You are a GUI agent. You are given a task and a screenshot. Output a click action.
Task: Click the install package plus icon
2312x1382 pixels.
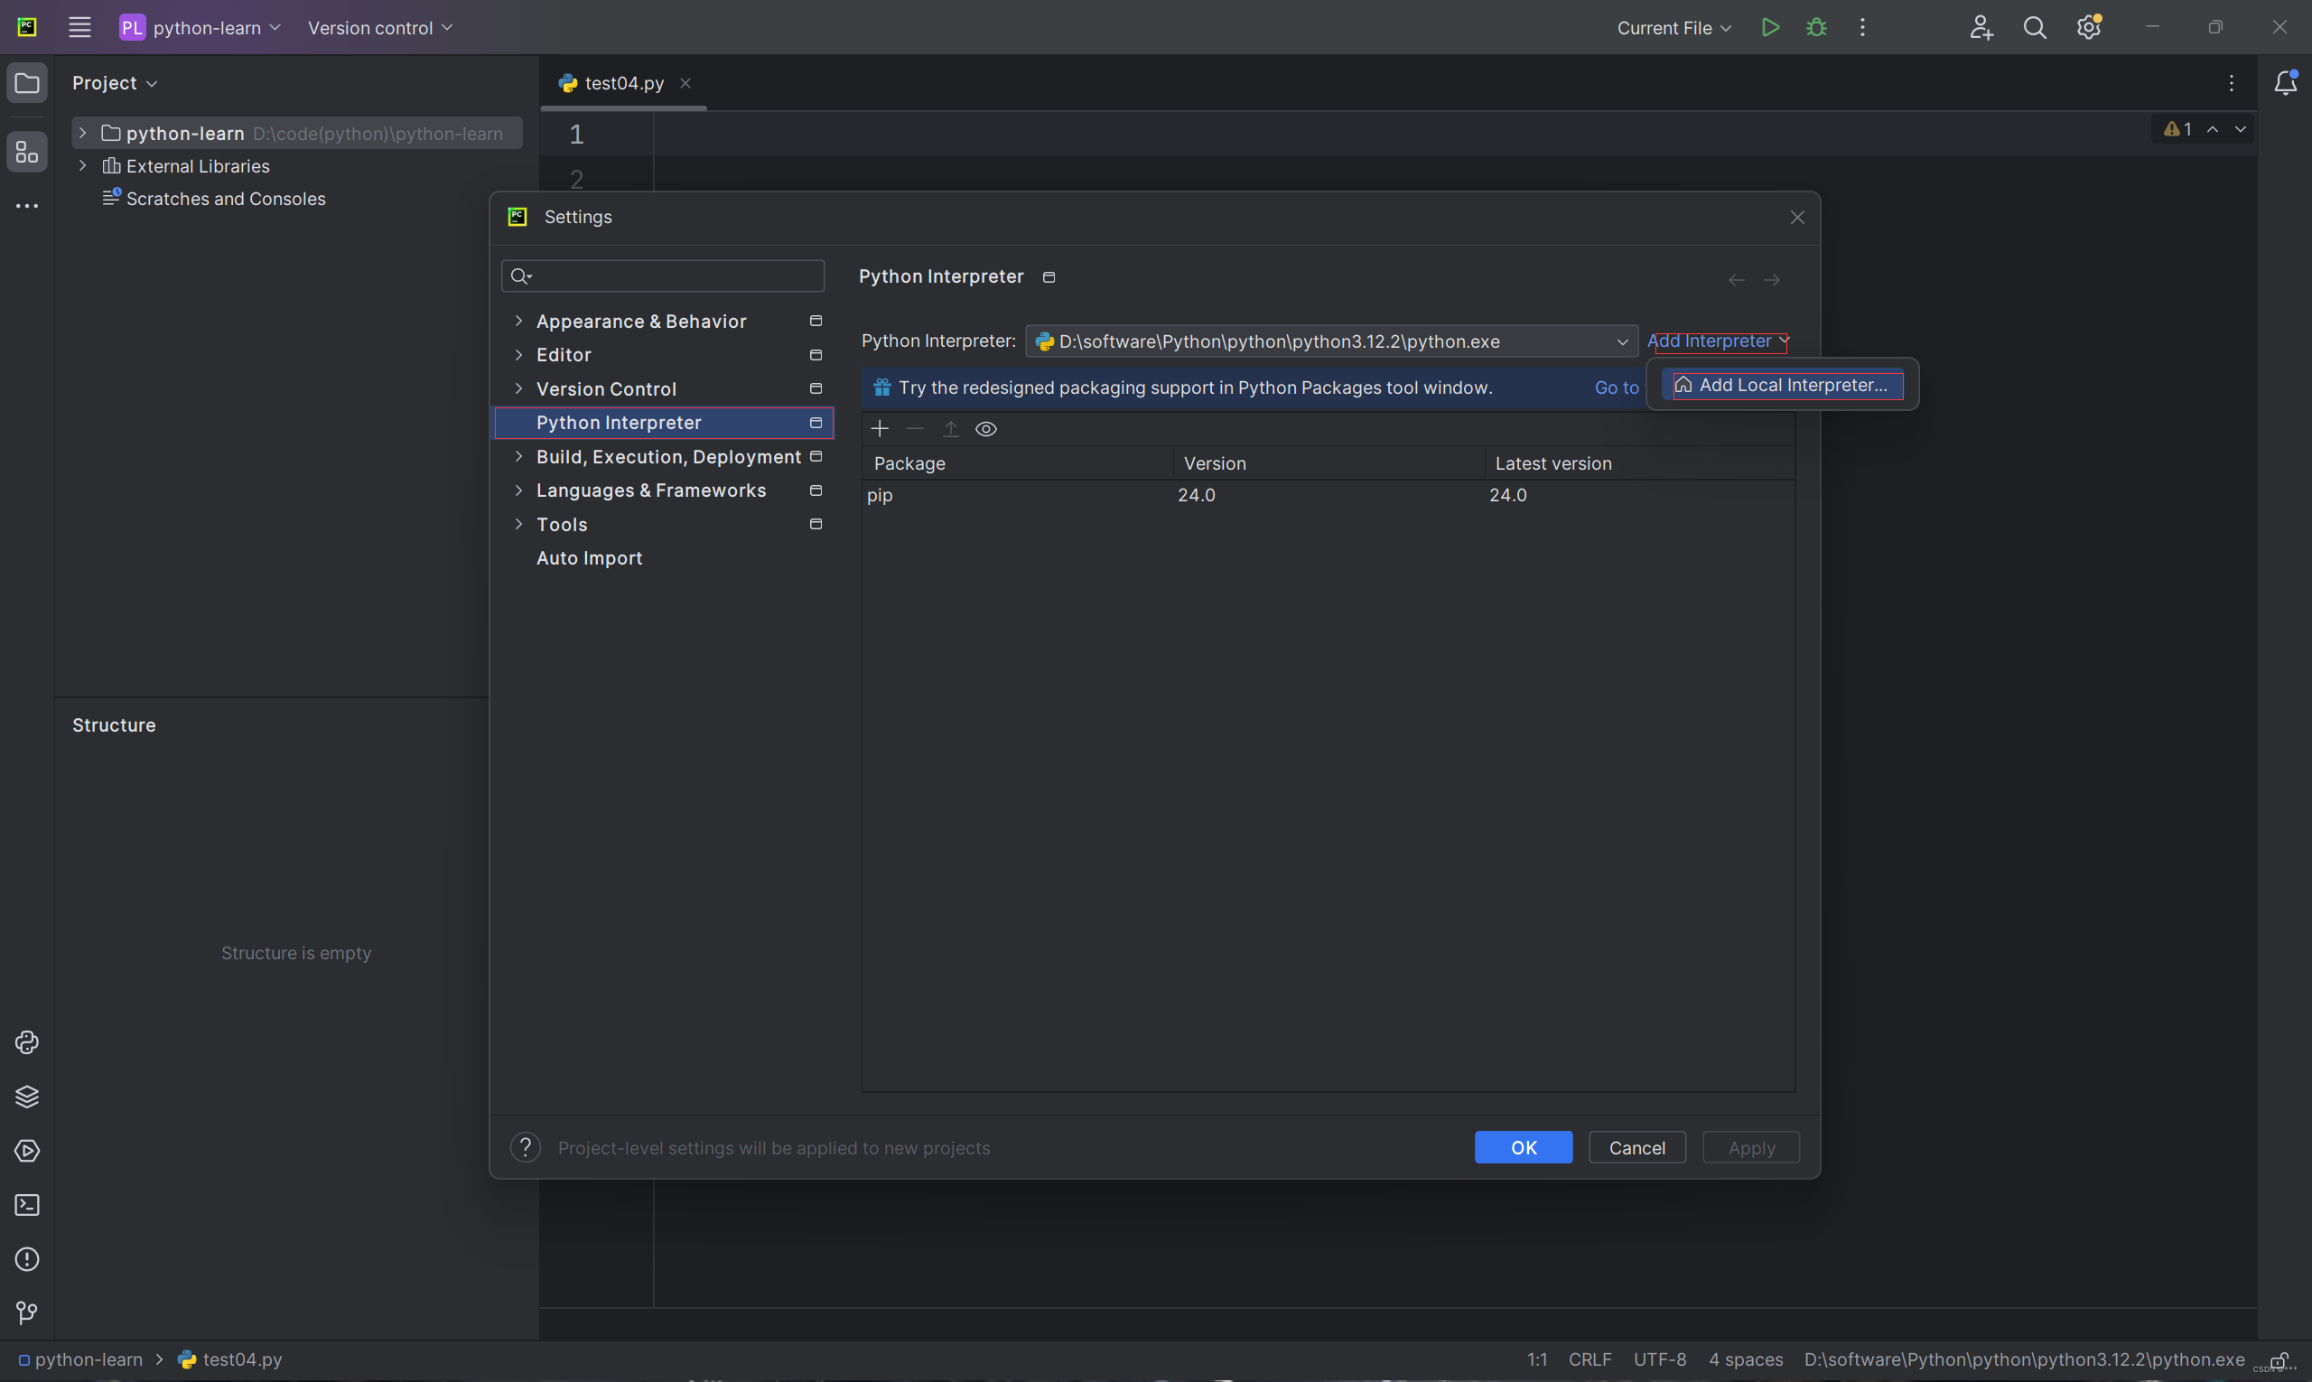879,428
